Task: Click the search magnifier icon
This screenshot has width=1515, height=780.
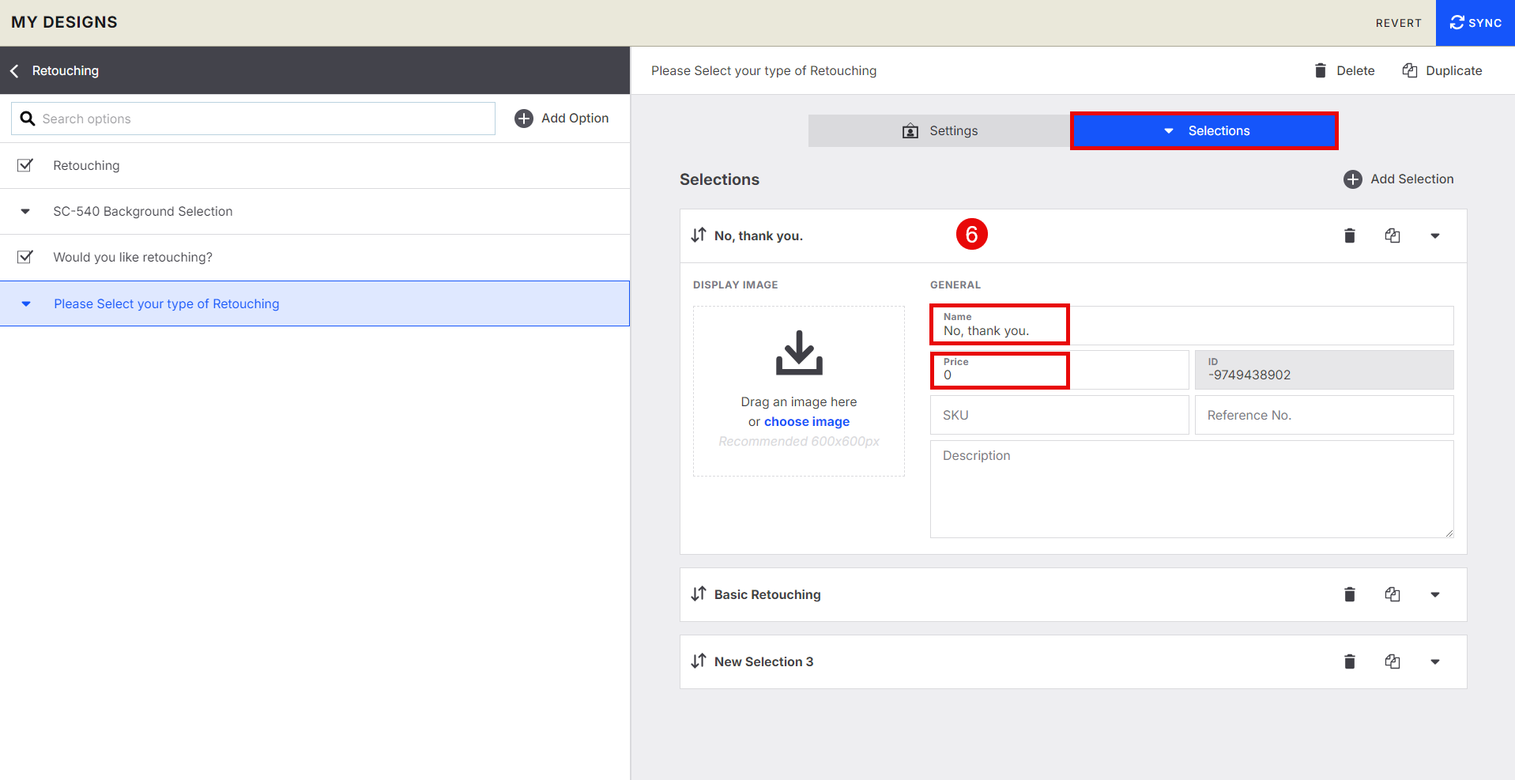Action: 28,119
